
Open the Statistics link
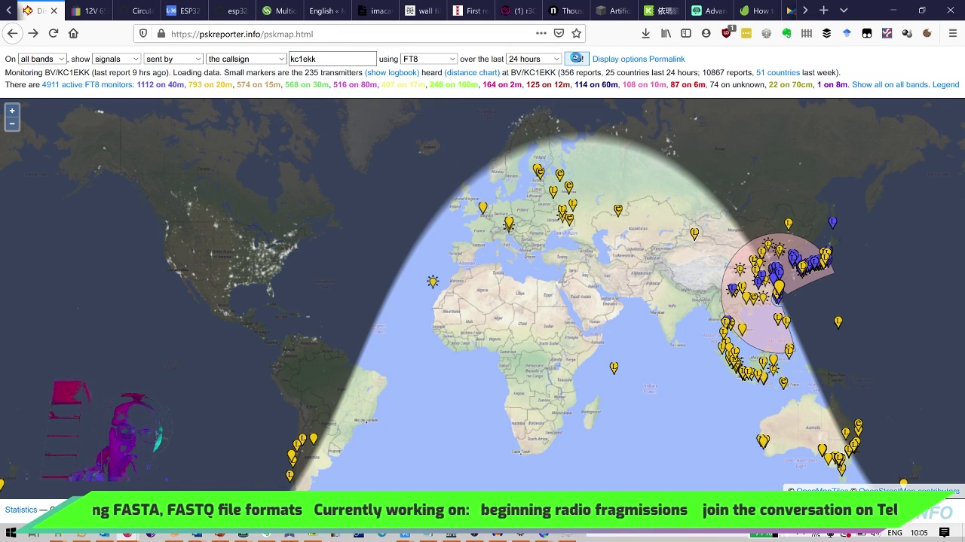(21, 510)
